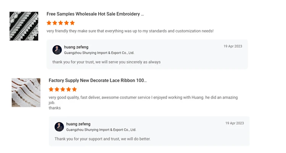The height and width of the screenshot is (153, 286).
Task: Click the "very friendly they make sure" review text
Action: tap(130, 31)
